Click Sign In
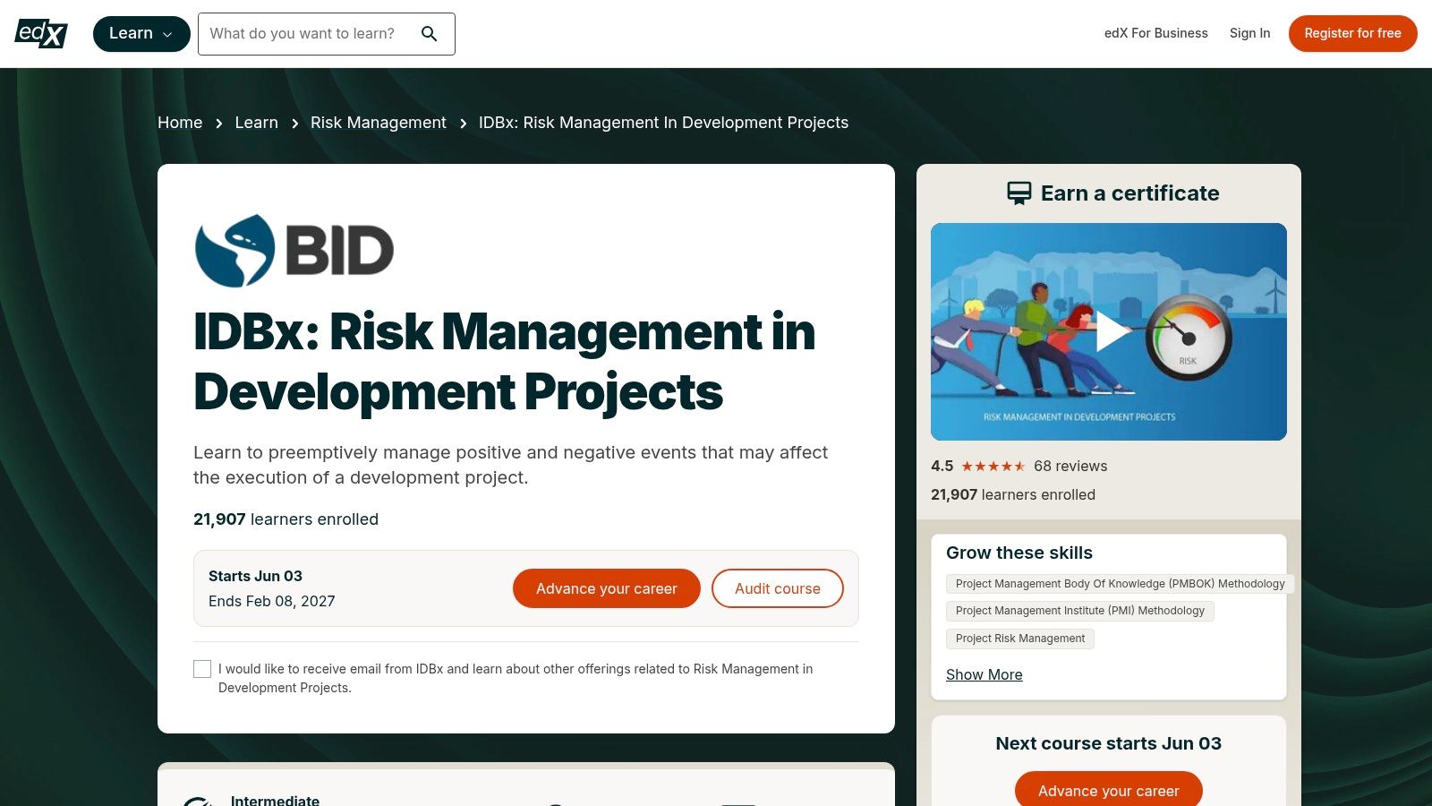Viewport: 1432px width, 806px height. click(1249, 33)
